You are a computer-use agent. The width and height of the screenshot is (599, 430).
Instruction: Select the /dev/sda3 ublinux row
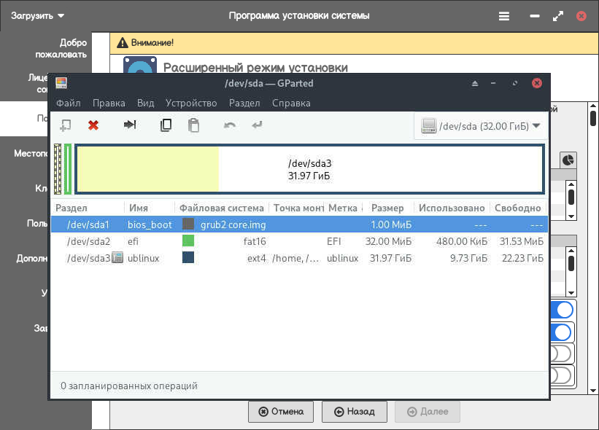(x=299, y=258)
